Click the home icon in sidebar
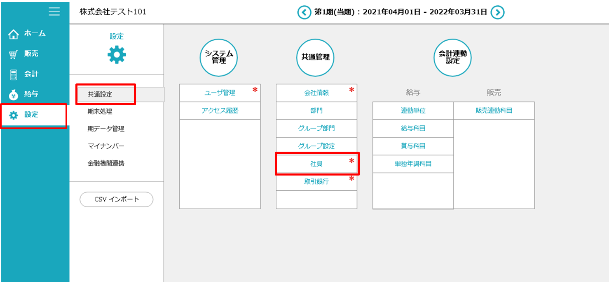Image resolution: width=609 pixels, height=282 pixels. pos(14,34)
